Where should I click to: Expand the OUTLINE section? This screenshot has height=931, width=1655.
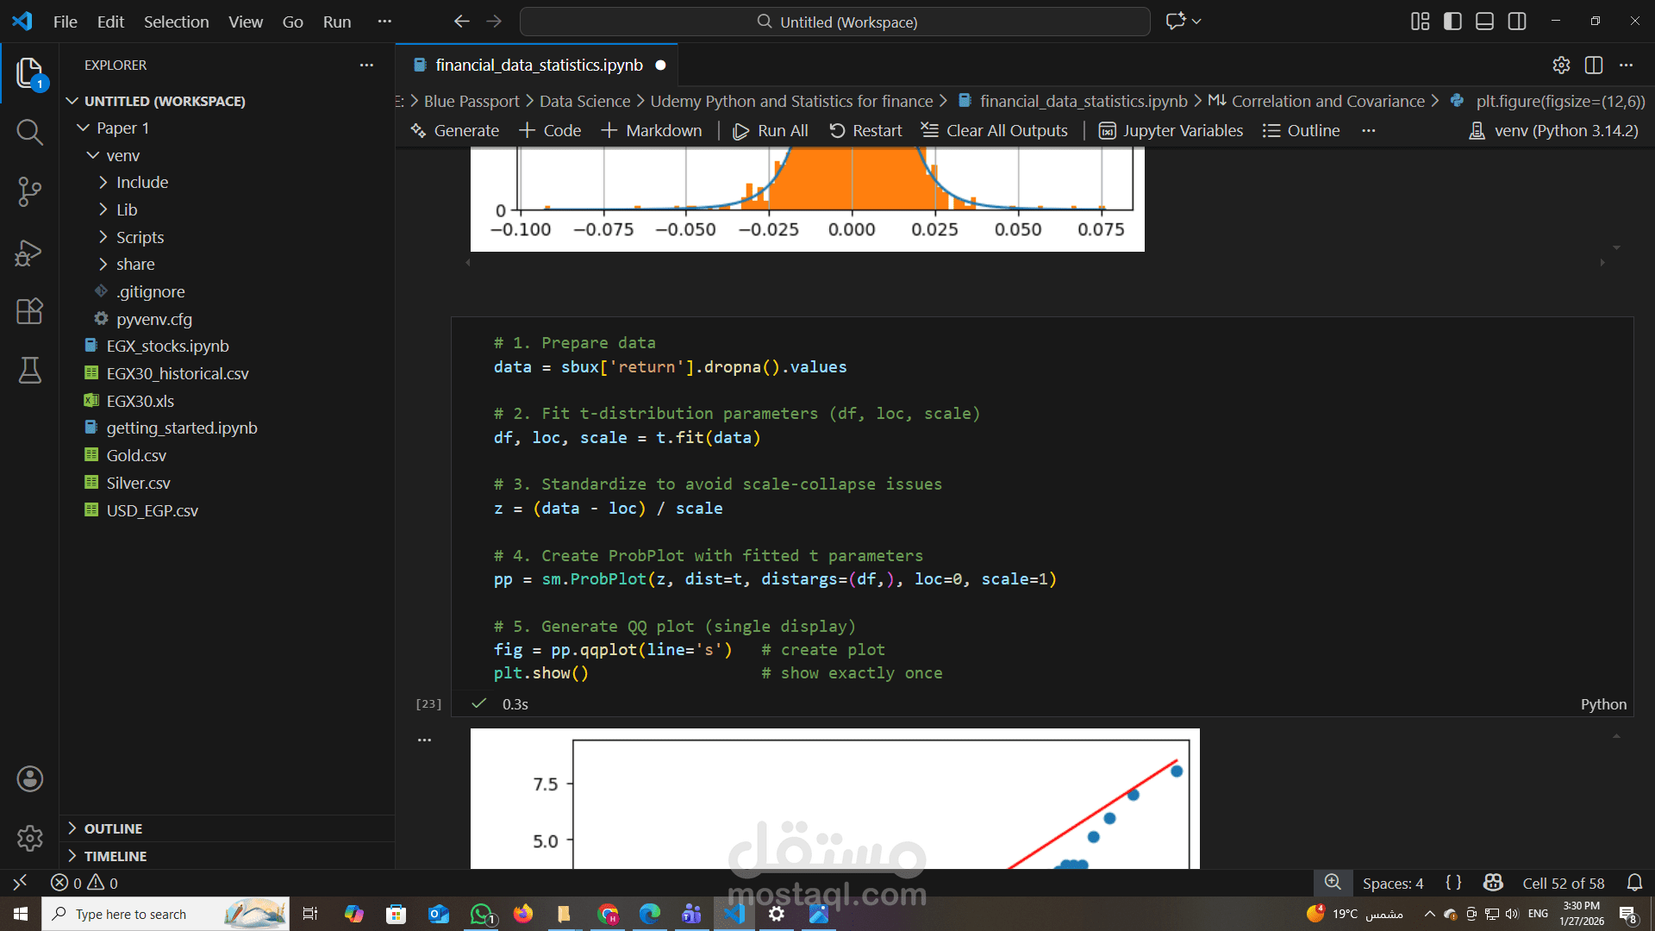[x=113, y=828]
